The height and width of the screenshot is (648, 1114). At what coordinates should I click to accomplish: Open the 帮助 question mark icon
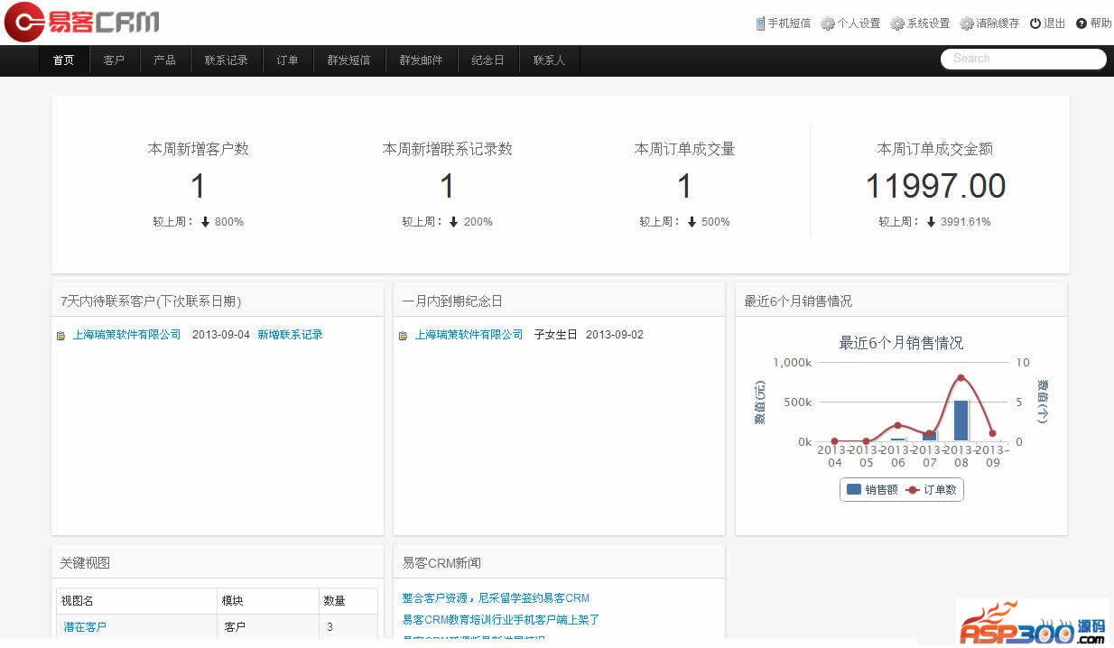click(x=1082, y=23)
